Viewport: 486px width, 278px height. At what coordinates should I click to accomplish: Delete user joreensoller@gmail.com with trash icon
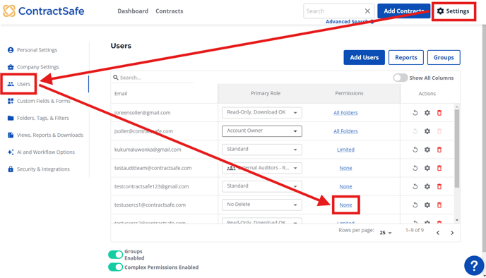tap(439, 113)
